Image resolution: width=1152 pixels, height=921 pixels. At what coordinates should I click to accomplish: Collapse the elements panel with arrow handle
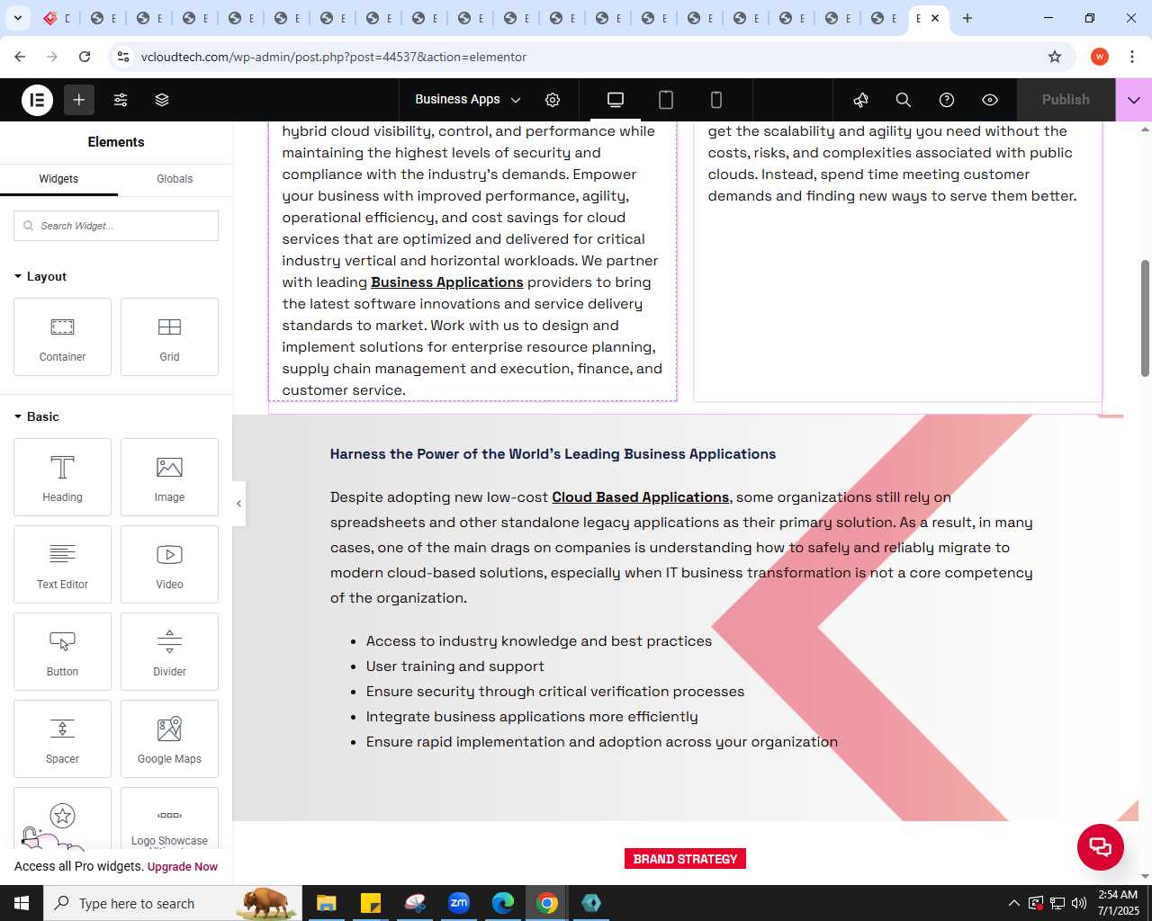point(238,503)
